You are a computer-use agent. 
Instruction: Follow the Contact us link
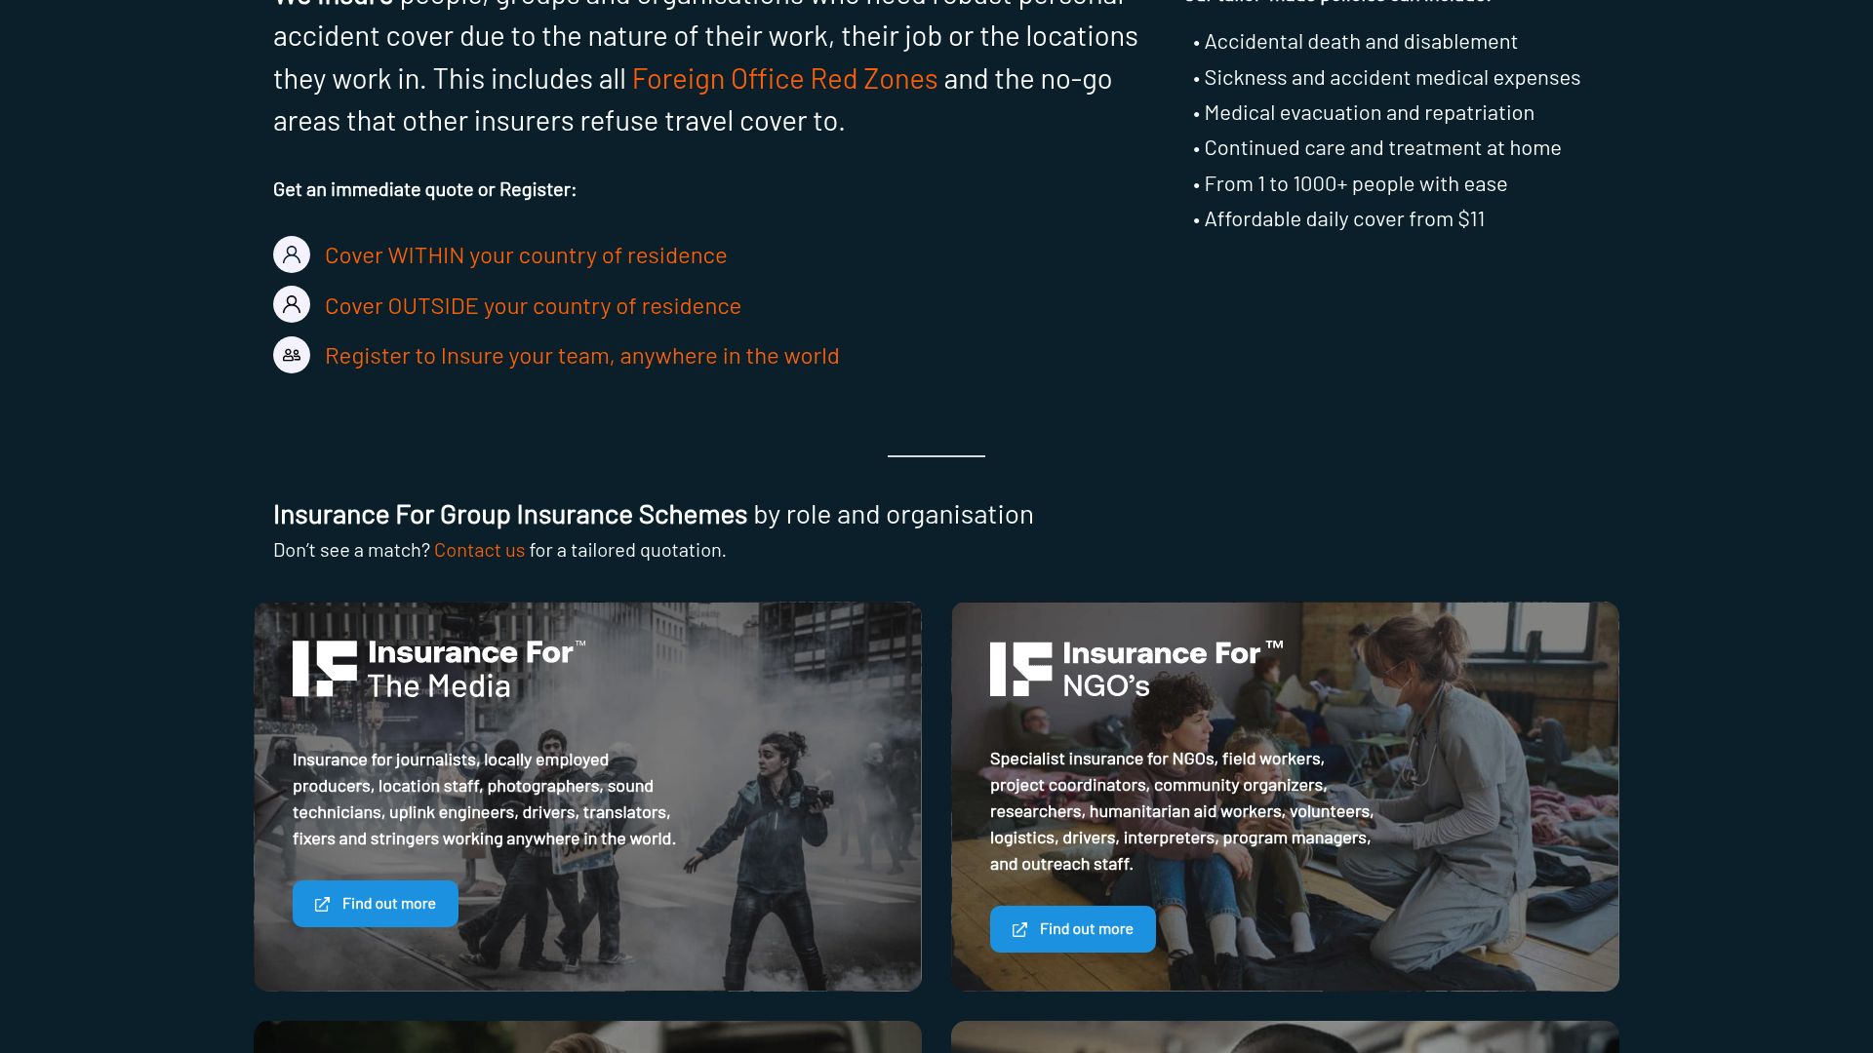point(479,550)
